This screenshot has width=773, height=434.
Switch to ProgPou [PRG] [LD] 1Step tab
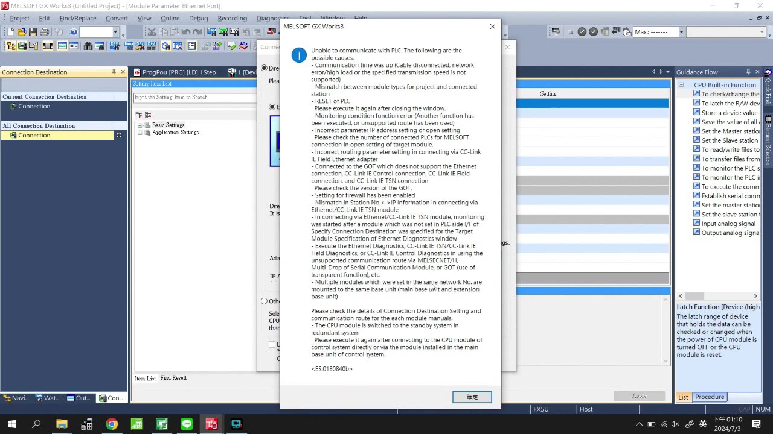(175, 72)
